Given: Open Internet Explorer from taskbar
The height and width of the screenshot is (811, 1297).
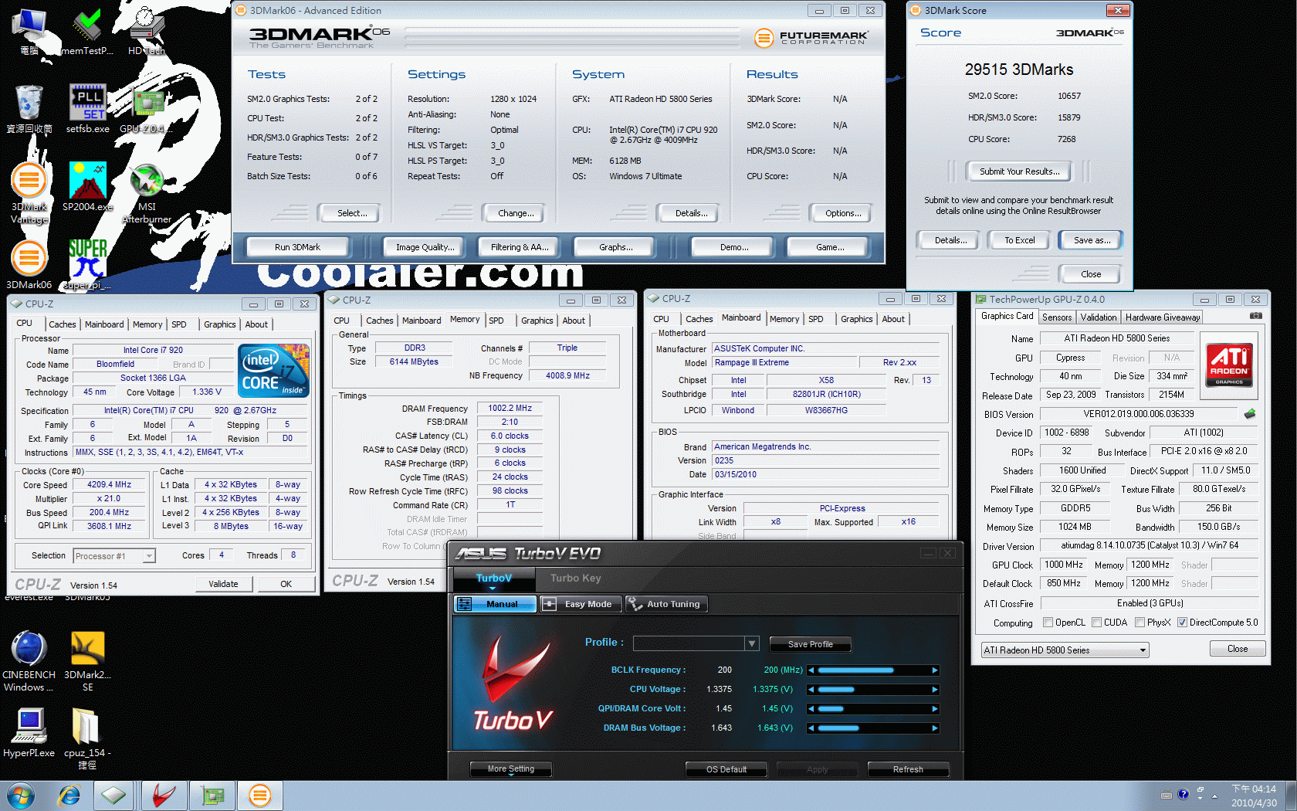Looking at the screenshot, I should (x=69, y=796).
